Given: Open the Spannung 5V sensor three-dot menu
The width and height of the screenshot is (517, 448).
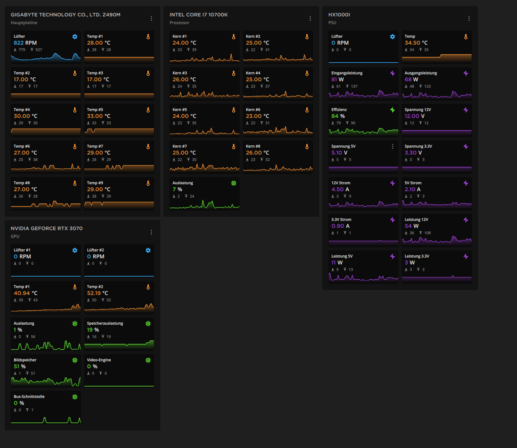Looking at the screenshot, I should (393, 147).
